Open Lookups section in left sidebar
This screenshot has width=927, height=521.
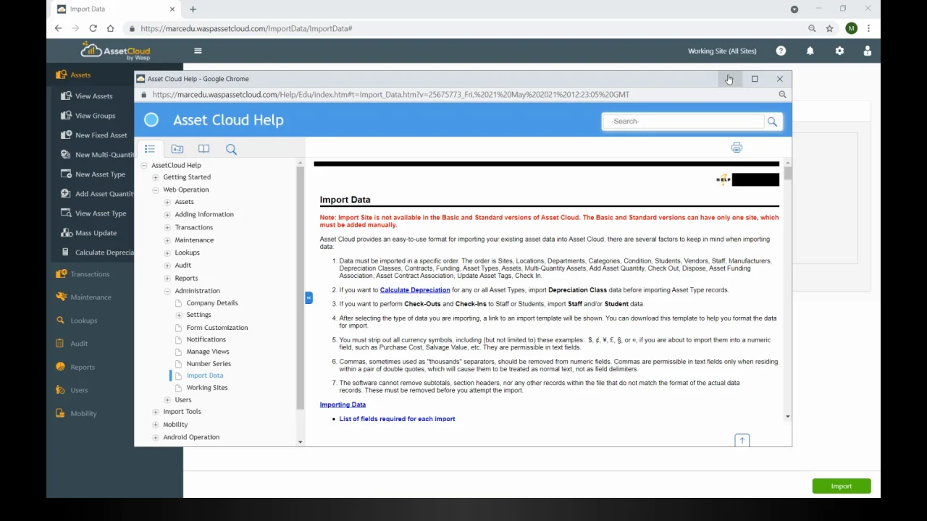point(83,320)
